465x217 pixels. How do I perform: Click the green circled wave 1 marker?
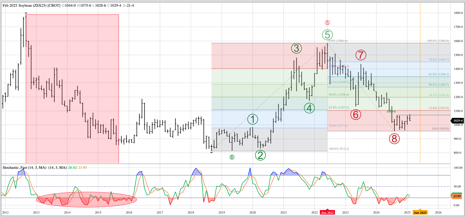pos(252,119)
